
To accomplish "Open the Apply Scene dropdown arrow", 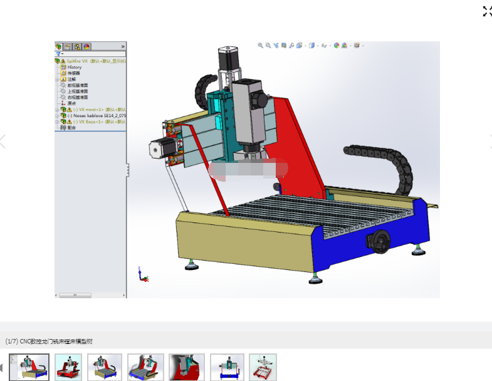I will [350, 46].
